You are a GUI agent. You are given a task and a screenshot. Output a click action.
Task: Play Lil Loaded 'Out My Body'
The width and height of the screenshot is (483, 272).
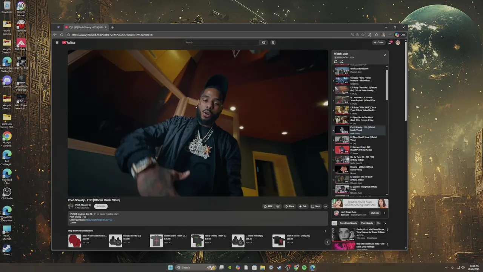click(x=359, y=179)
